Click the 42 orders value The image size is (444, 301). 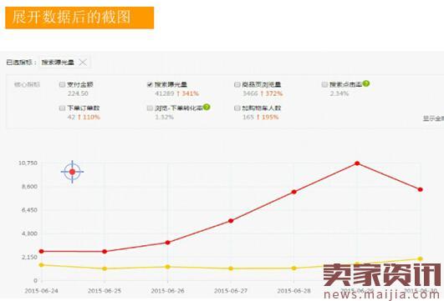coord(71,117)
